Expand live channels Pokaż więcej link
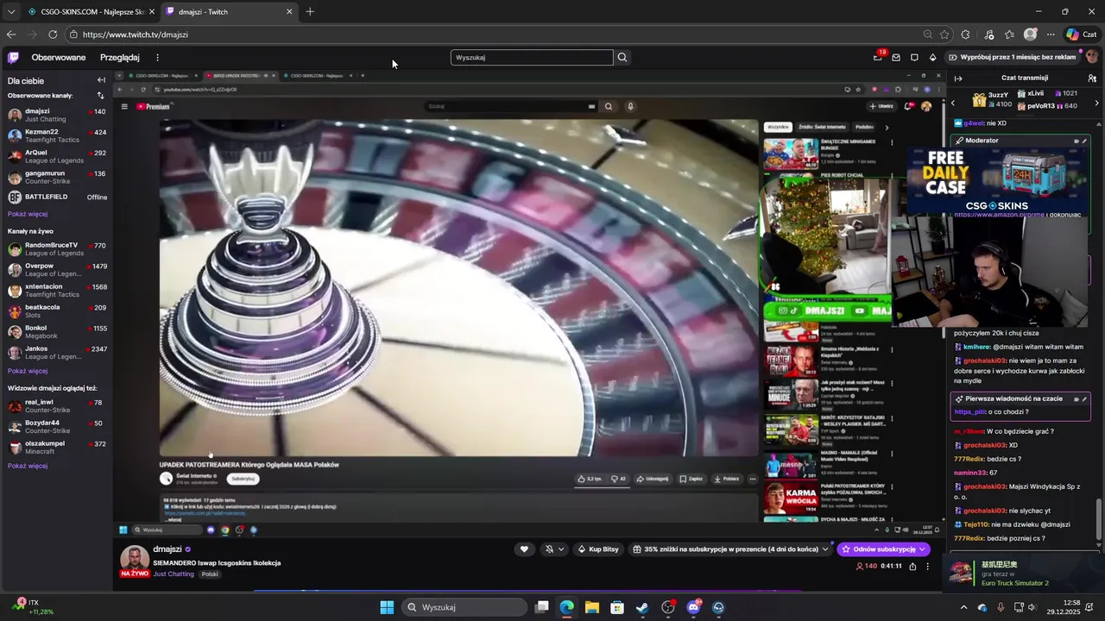This screenshot has height=621, width=1105. (x=28, y=371)
